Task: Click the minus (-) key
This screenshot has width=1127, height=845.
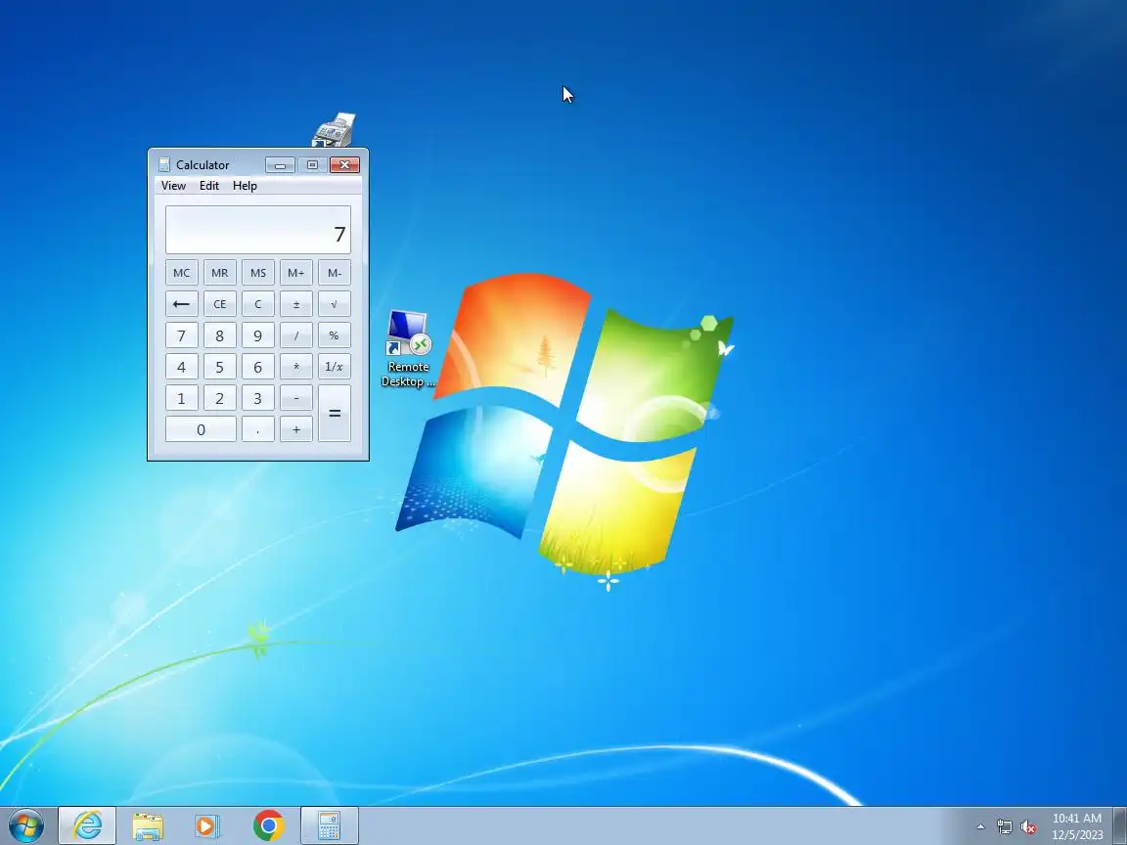Action: [x=296, y=398]
